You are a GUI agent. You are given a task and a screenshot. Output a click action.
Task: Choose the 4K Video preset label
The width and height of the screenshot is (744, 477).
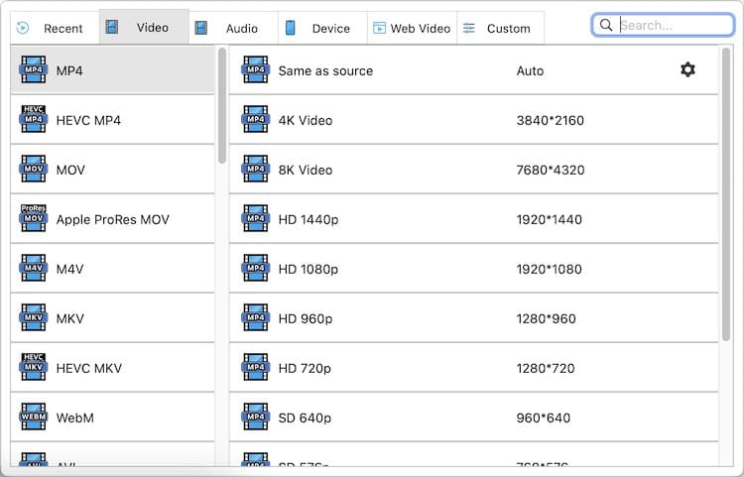coord(306,120)
